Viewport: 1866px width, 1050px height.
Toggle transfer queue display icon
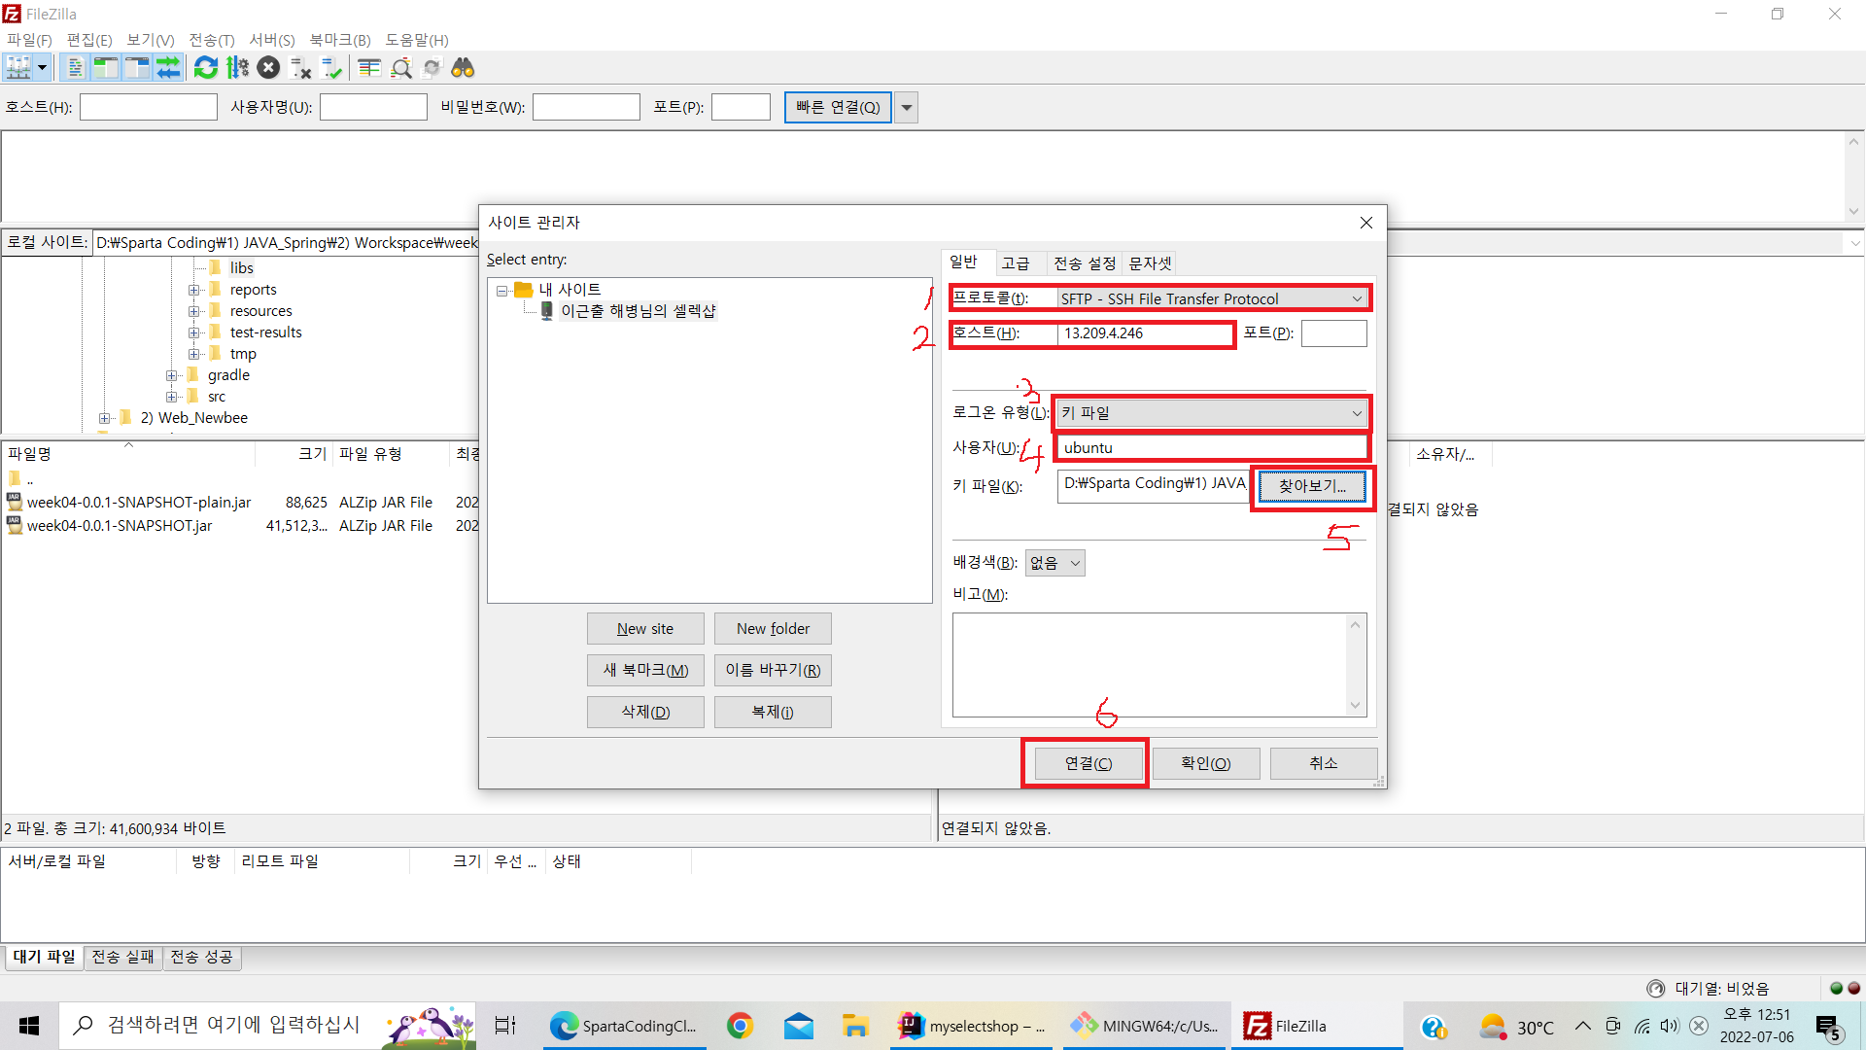(x=168, y=67)
